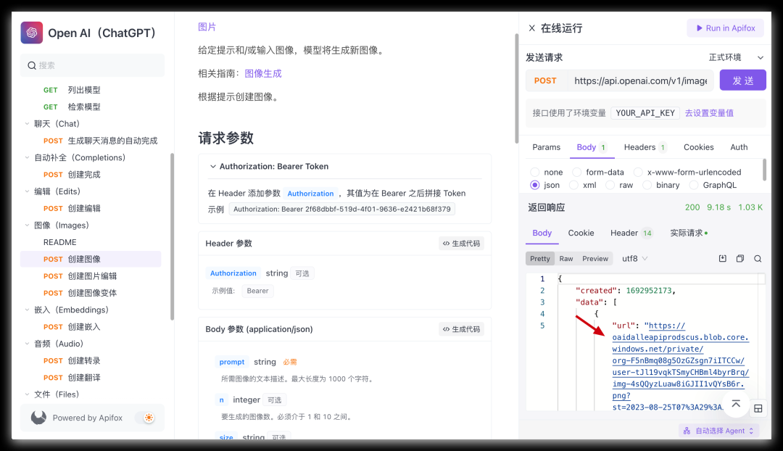Click the scroll-to-top arrow button
The width and height of the screenshot is (783, 451).
pos(736,404)
